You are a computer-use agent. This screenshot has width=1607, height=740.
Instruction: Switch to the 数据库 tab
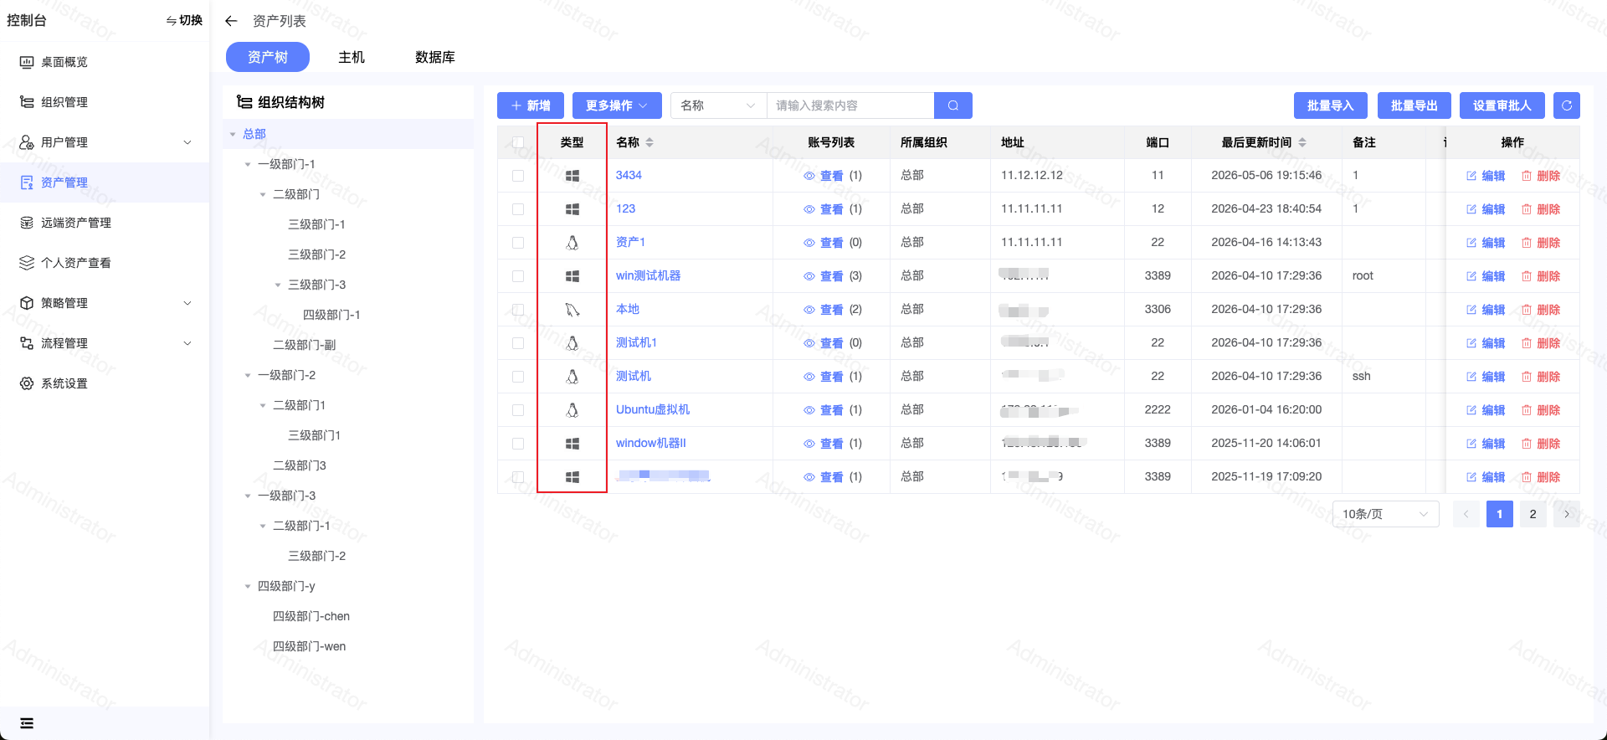[x=435, y=57]
